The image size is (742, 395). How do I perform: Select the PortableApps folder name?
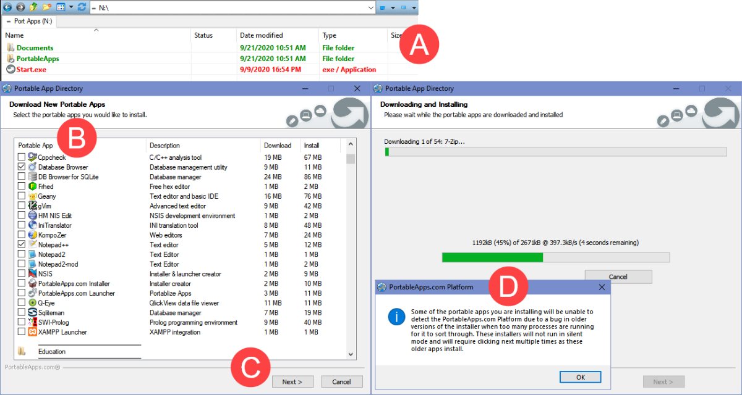pos(38,59)
